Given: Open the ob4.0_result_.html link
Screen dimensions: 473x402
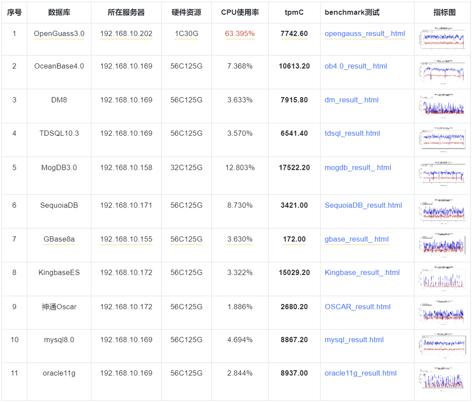Looking at the screenshot, I should (x=355, y=66).
